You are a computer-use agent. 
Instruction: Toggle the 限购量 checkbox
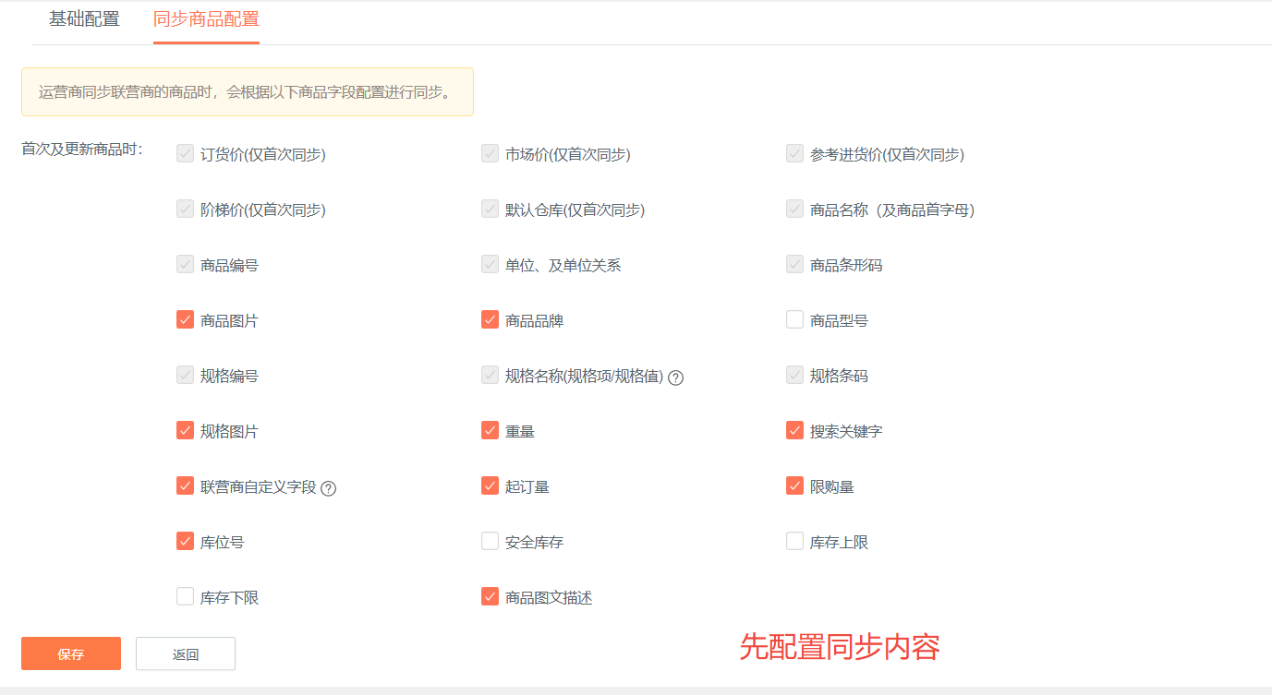(794, 485)
